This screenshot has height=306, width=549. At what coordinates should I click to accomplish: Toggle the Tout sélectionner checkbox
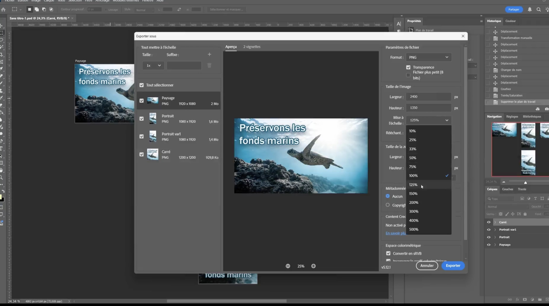(141, 85)
